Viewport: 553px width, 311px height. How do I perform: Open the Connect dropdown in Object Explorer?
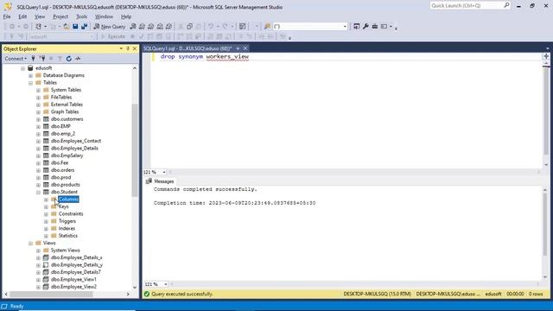click(16, 59)
